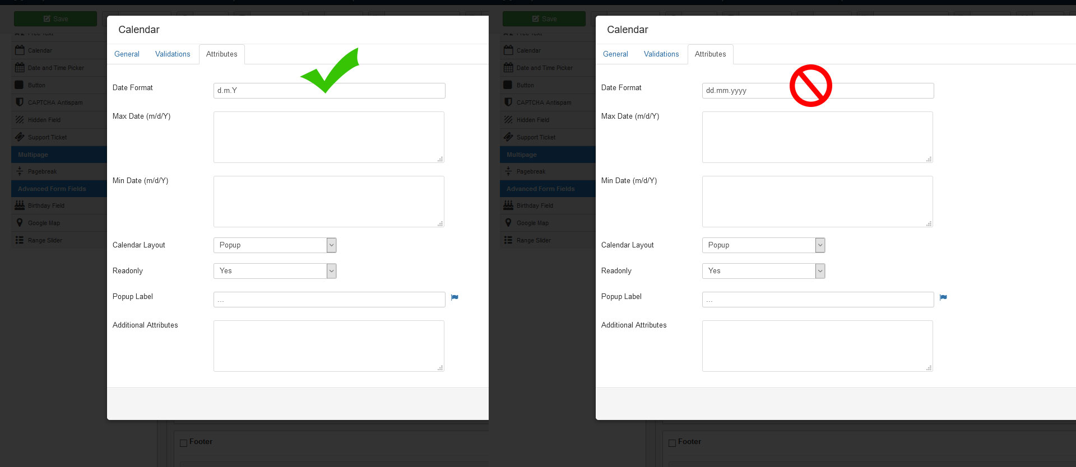The width and height of the screenshot is (1076, 467).
Task: Click Birthday Field cake icon in right sidebar
Action: [x=508, y=205]
